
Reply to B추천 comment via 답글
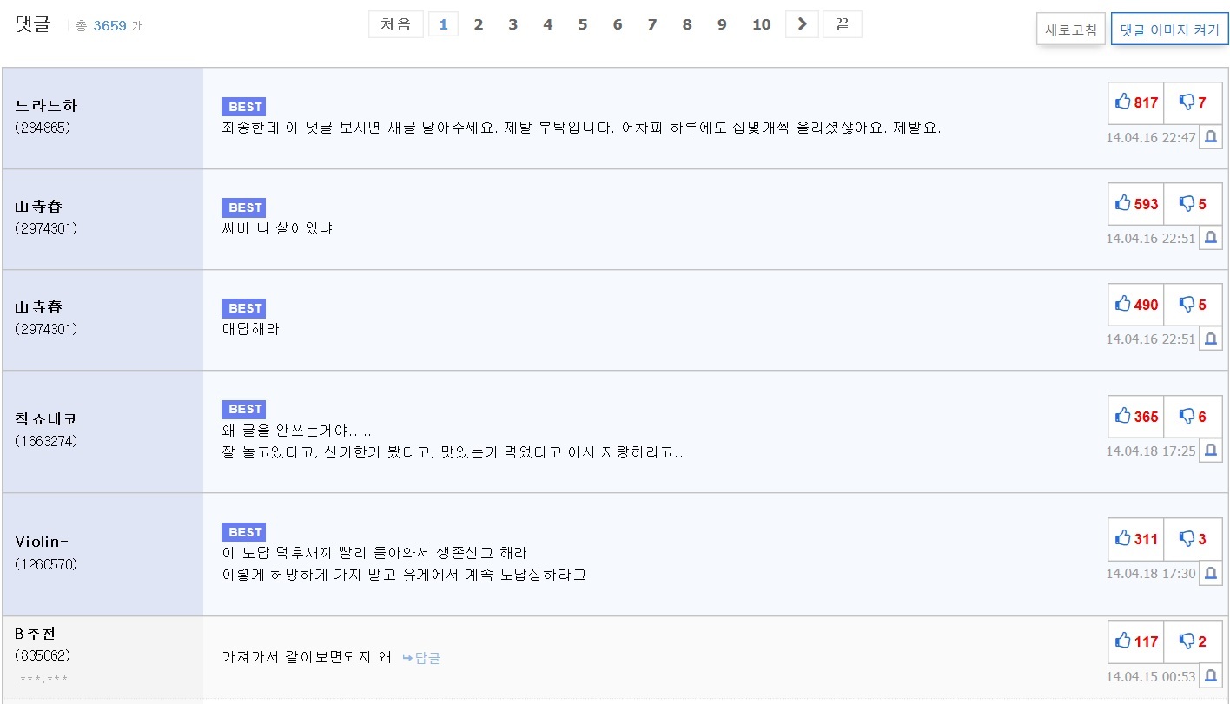click(x=421, y=658)
